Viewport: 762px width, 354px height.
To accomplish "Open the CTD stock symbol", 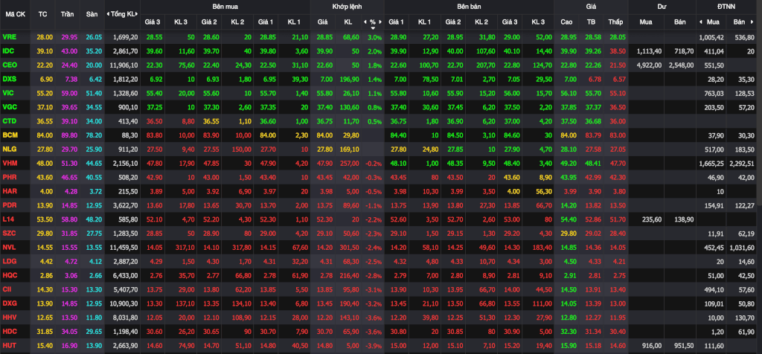I will (9, 120).
